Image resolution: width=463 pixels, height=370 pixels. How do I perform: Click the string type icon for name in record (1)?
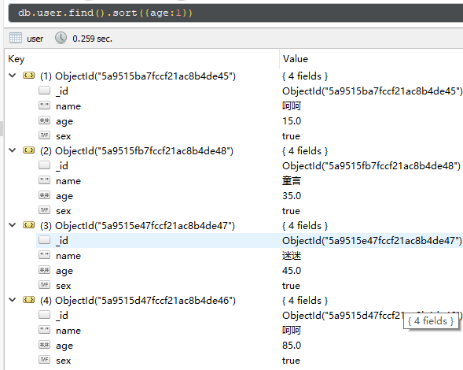44,105
